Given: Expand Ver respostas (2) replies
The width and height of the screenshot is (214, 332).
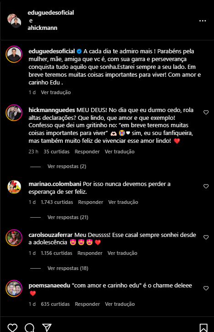Looking at the screenshot, I should [67, 166].
